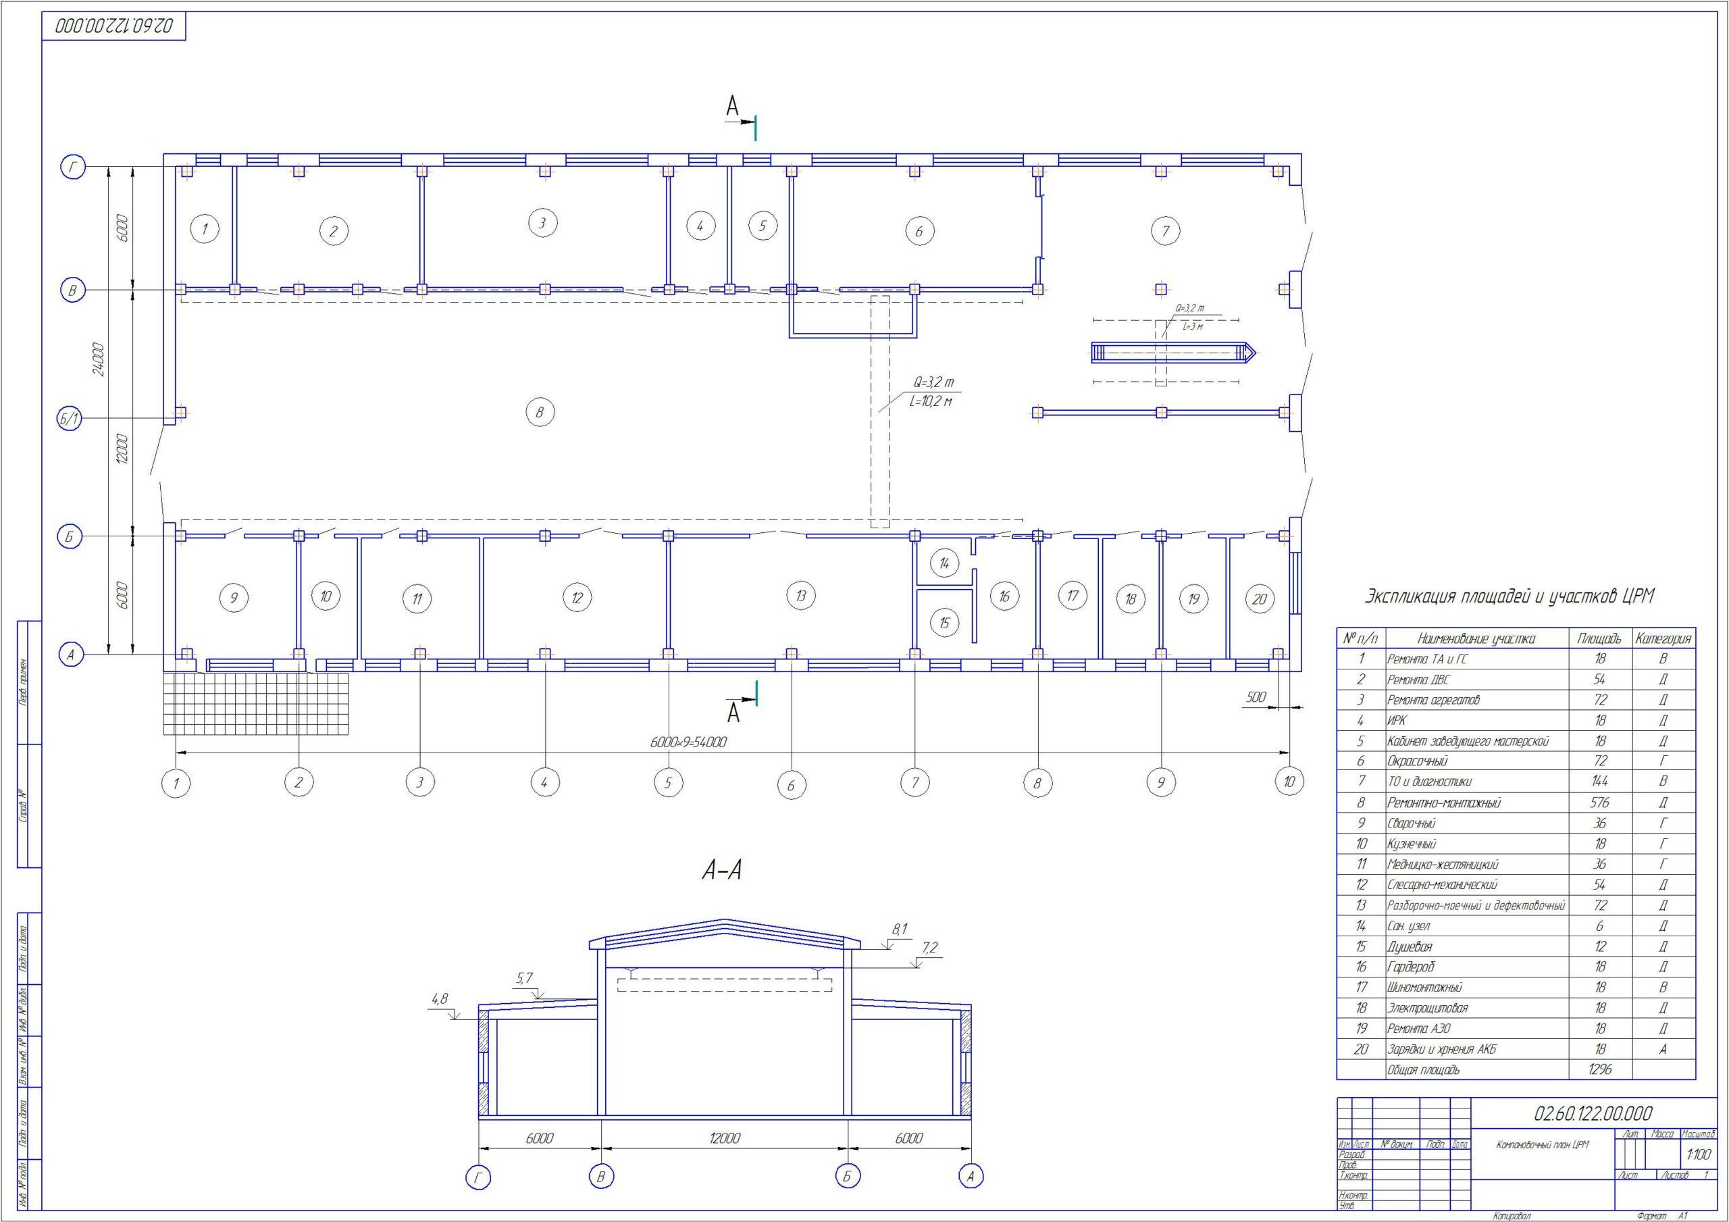Image resolution: width=1729 pixels, height=1222 pixels.
Task: Click the 6000×9=54000 dimension text
Action: [688, 742]
